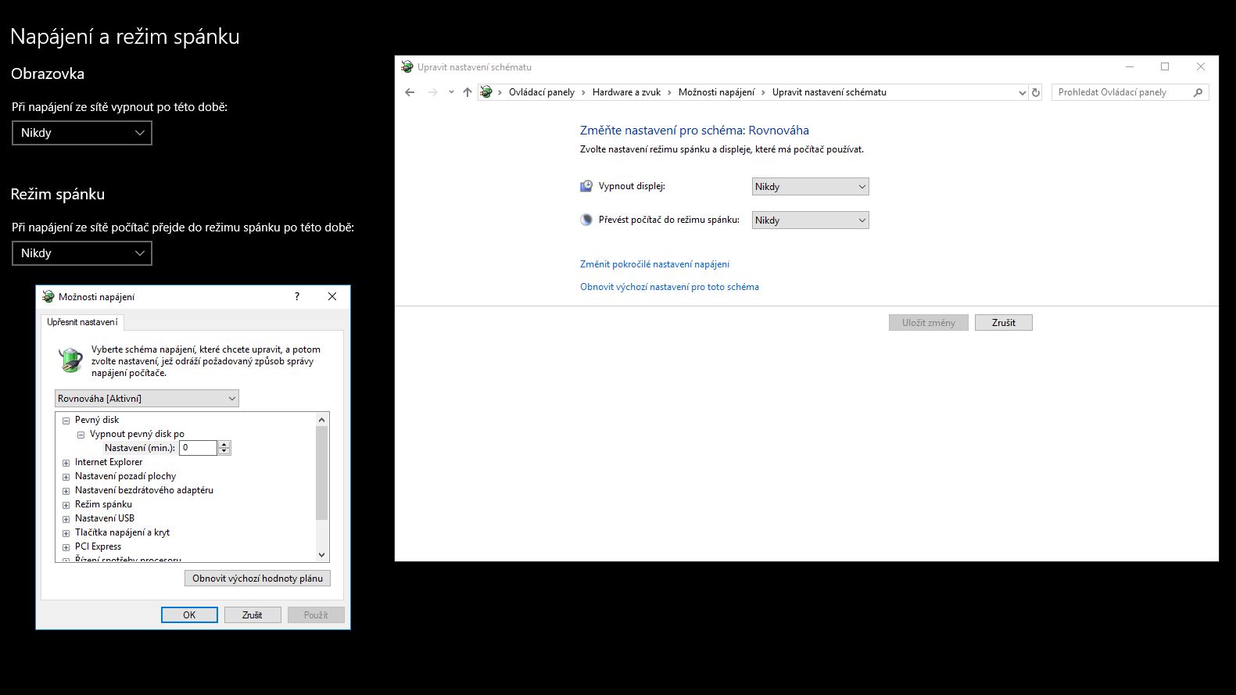Viewport: 1236px width, 695px height.
Task: Open the Převést počítač do režimu spánku dropdown
Action: pyautogui.click(x=810, y=220)
